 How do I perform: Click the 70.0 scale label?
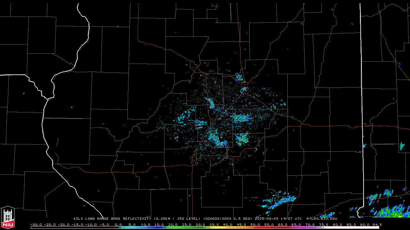click(x=310, y=225)
